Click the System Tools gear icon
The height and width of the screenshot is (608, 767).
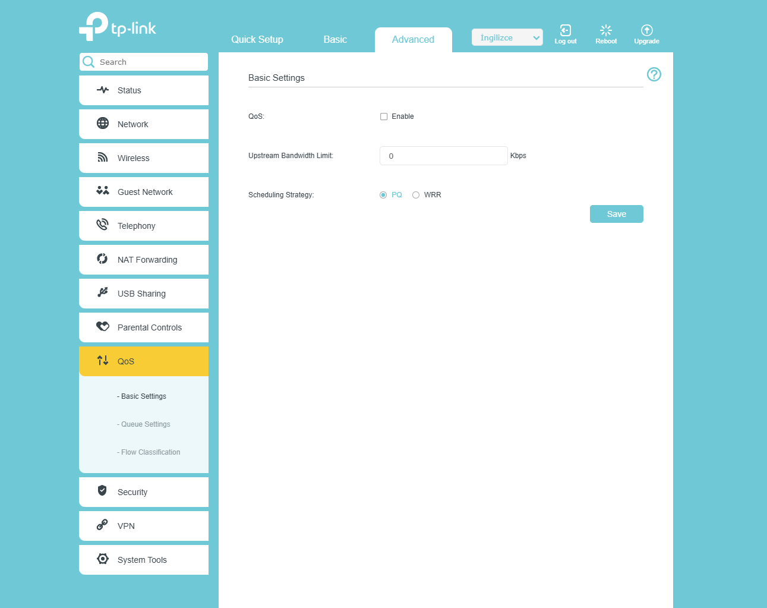pos(103,559)
